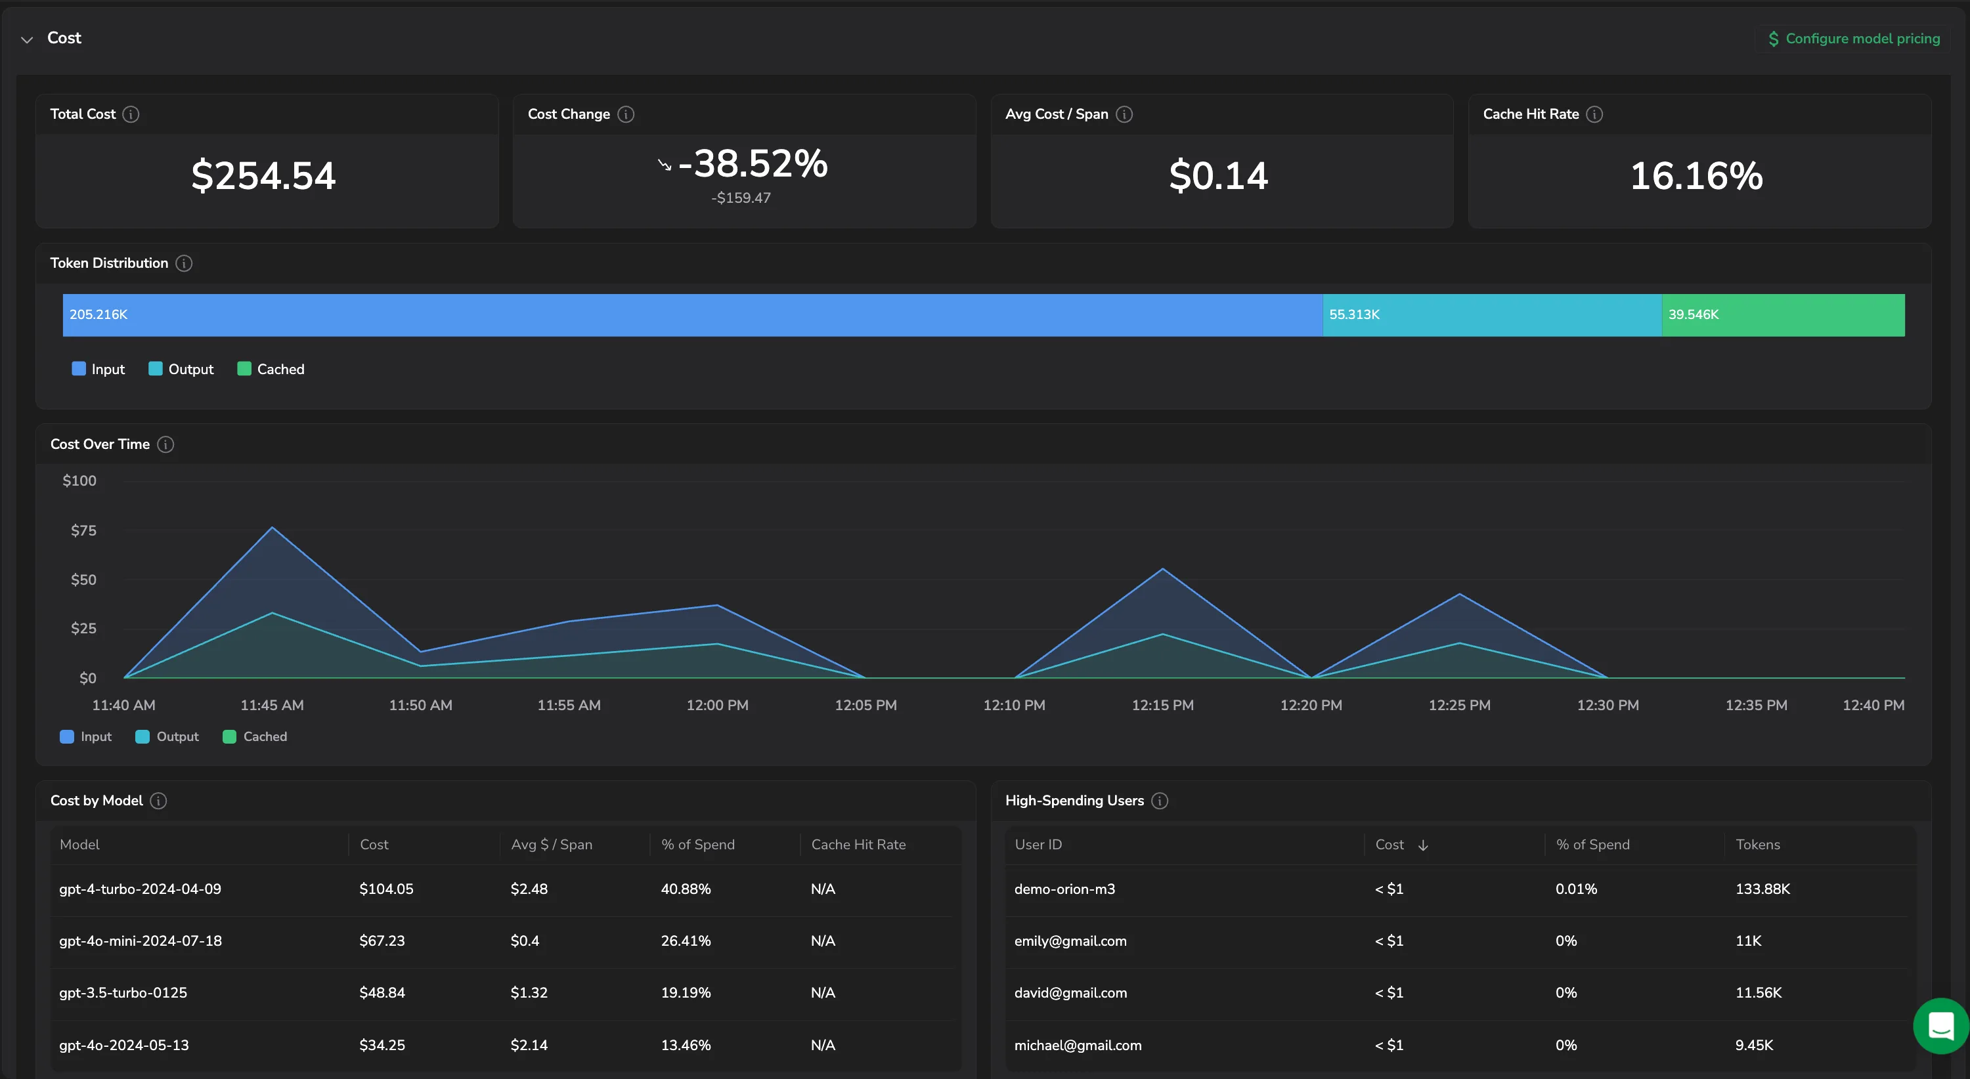Click the info icon beside Avg Cost / Span
This screenshot has height=1079, width=1970.
click(x=1124, y=114)
